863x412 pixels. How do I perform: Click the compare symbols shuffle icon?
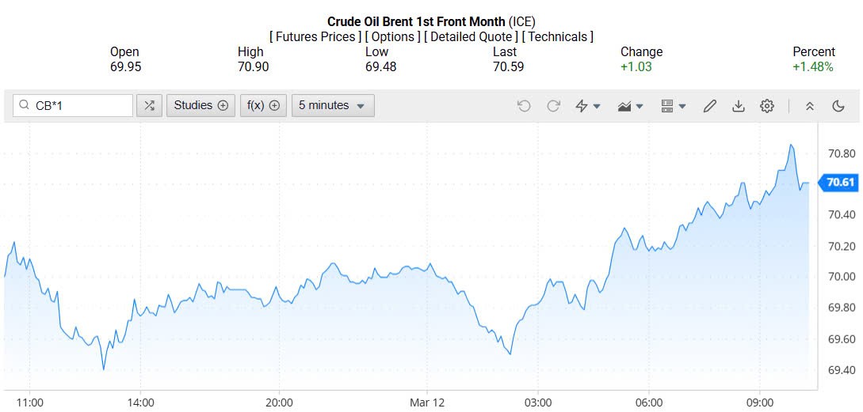tap(149, 105)
